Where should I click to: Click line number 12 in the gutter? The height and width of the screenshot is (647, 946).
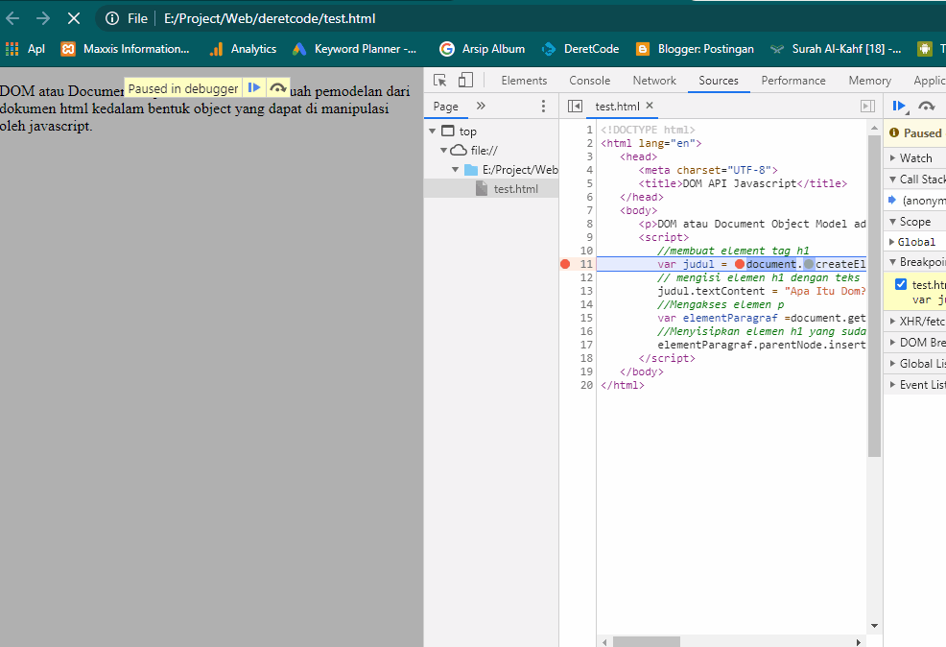coord(586,277)
